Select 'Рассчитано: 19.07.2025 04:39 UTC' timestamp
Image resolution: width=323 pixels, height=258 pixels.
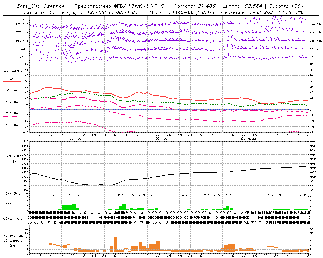coord(262,12)
